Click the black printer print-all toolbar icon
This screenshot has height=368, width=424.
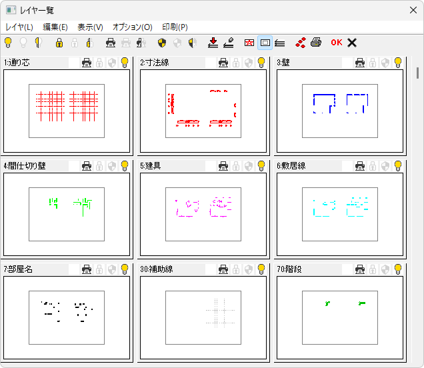point(111,43)
